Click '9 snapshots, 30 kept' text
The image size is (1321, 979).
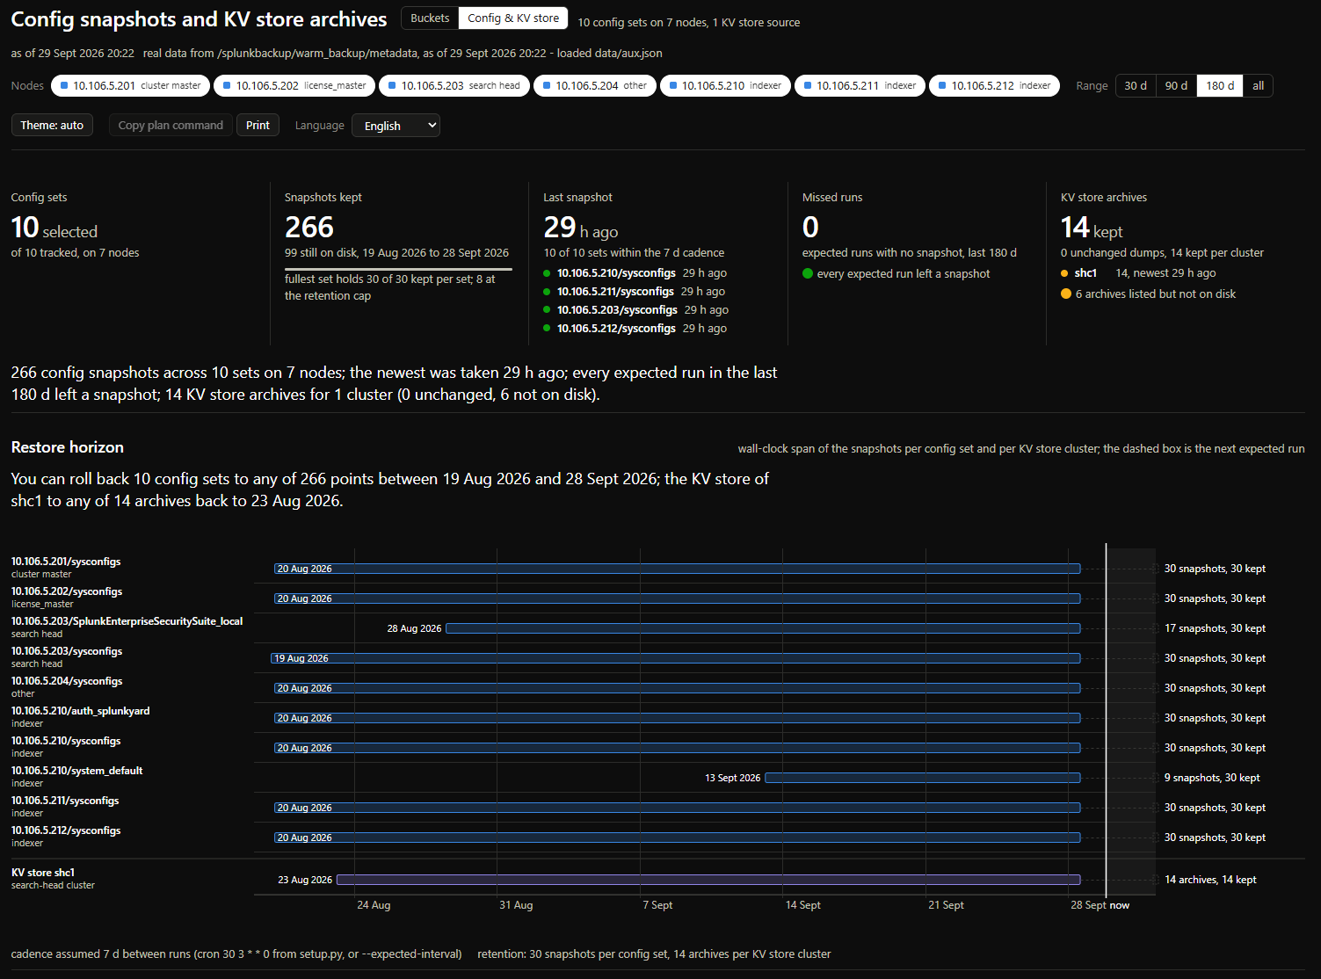point(1212,778)
